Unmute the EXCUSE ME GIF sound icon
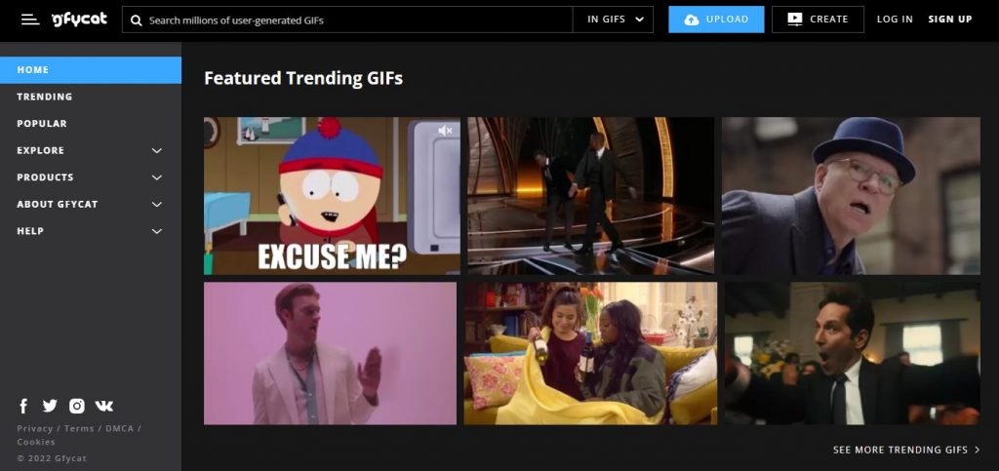The height and width of the screenshot is (471, 999). click(x=445, y=131)
